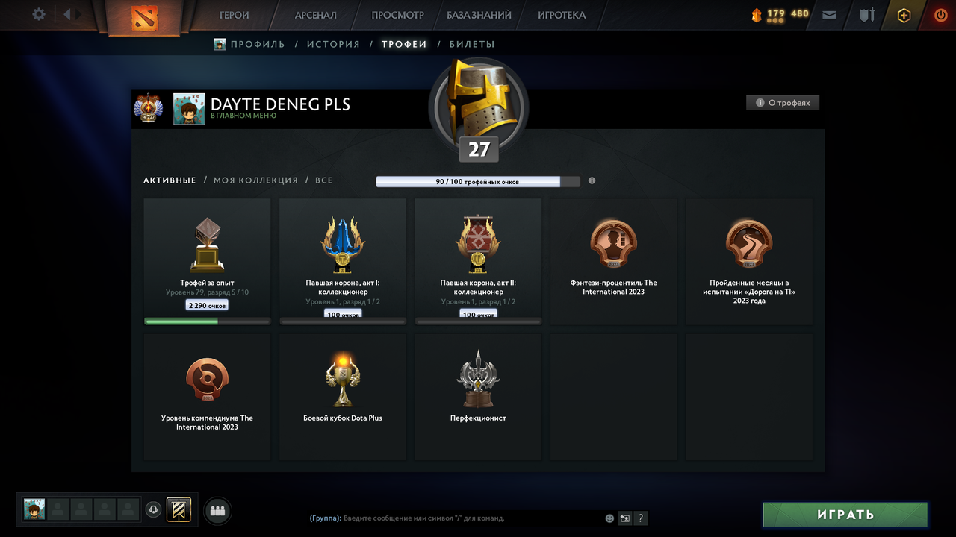Click the profile rank medal badge

pos(149,108)
